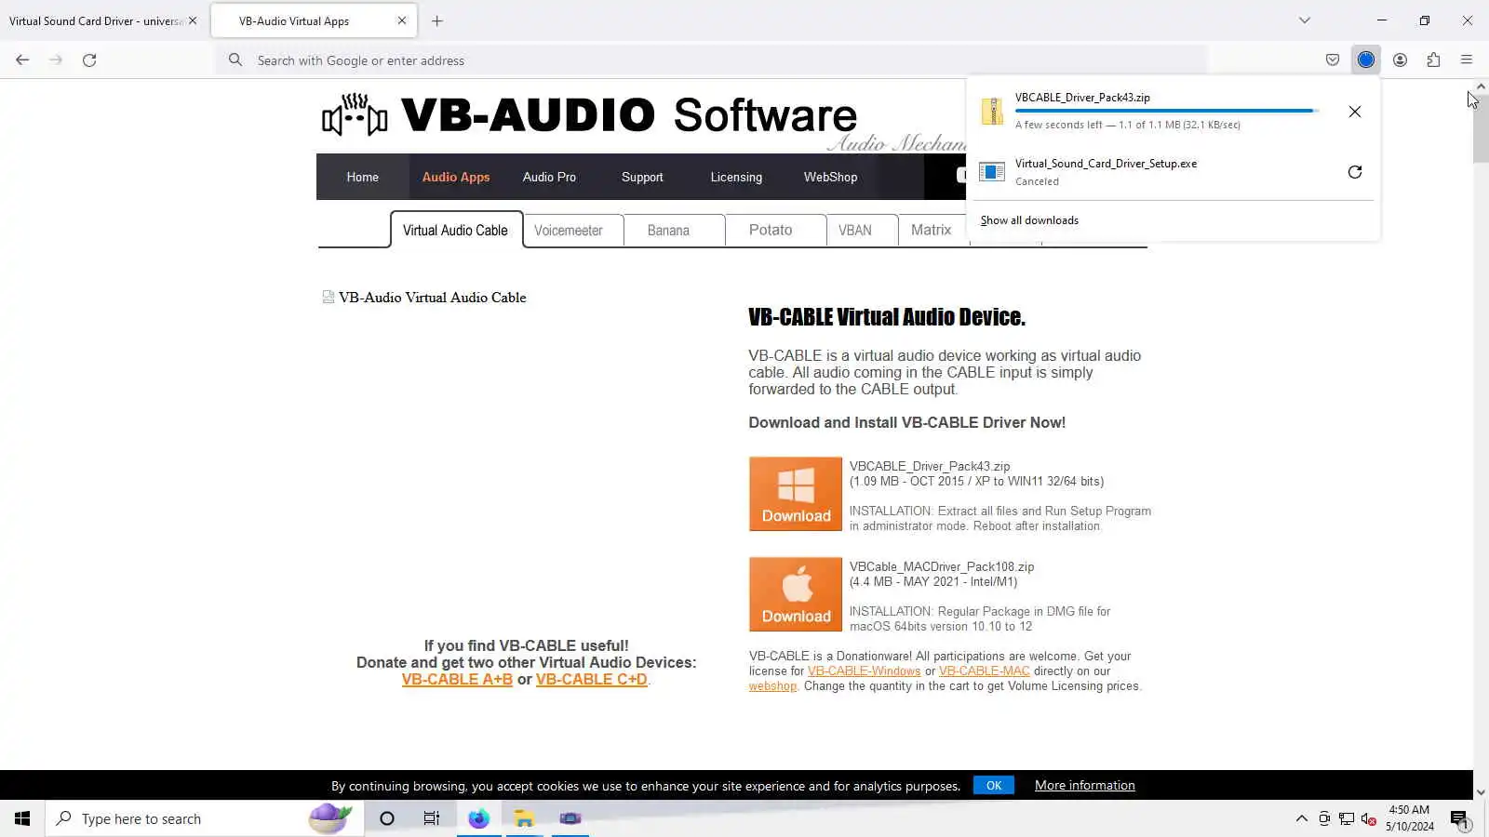Select the VBAN tab
Image resolution: width=1489 pixels, height=837 pixels.
(x=855, y=231)
